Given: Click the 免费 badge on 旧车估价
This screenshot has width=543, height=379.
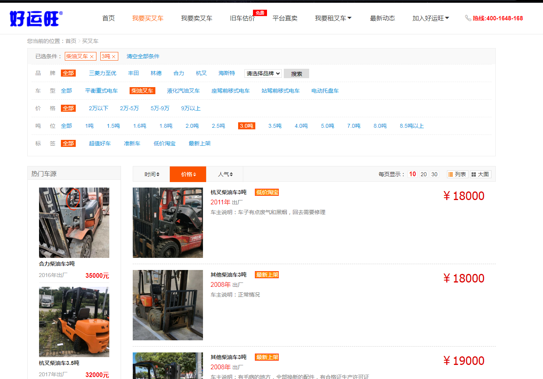Looking at the screenshot, I should 260,13.
